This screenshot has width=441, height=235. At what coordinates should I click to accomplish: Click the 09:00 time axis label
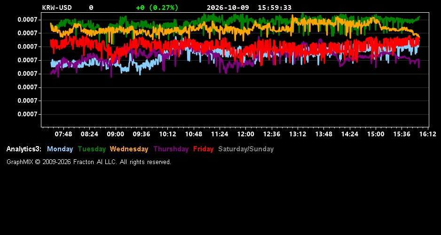coord(115,134)
